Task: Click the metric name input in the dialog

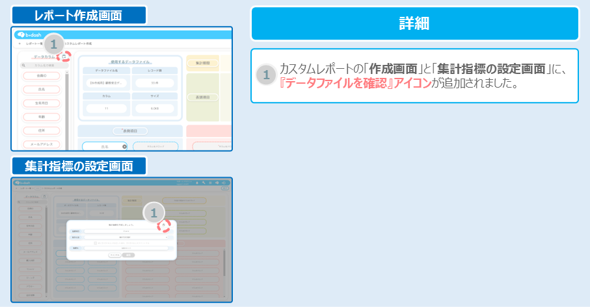Action: tap(126, 249)
